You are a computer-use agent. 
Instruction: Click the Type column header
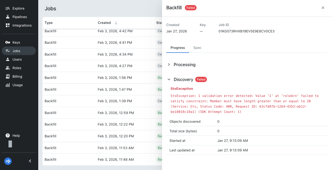(x=49, y=23)
